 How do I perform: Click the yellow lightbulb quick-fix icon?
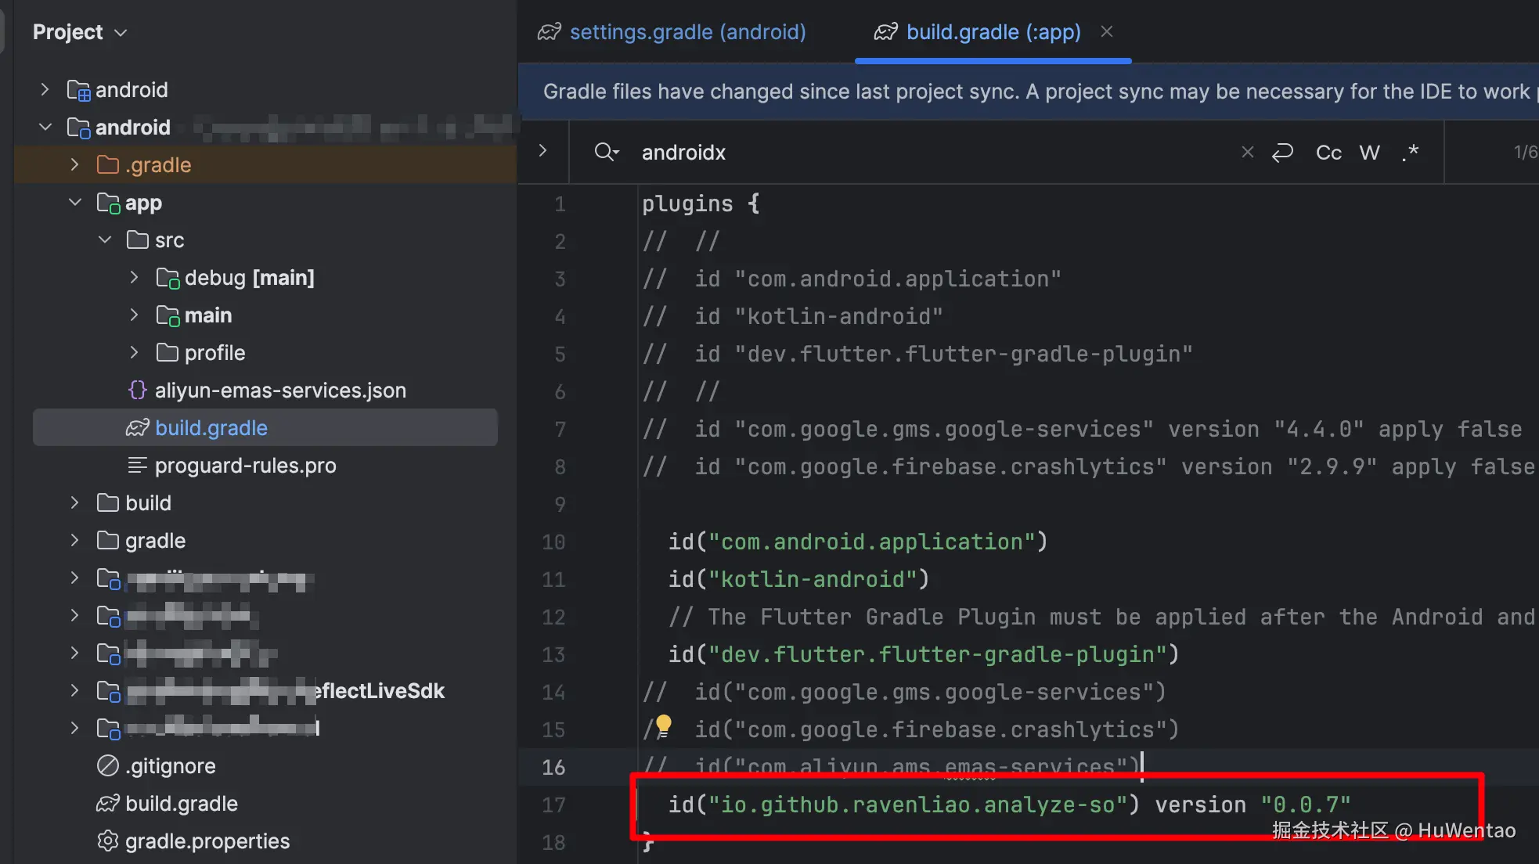(x=663, y=725)
